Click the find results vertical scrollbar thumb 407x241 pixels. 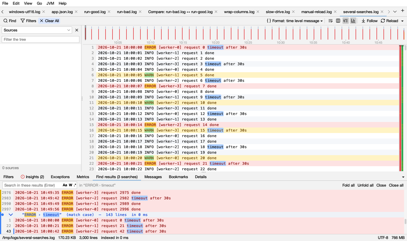pyautogui.click(x=406, y=221)
